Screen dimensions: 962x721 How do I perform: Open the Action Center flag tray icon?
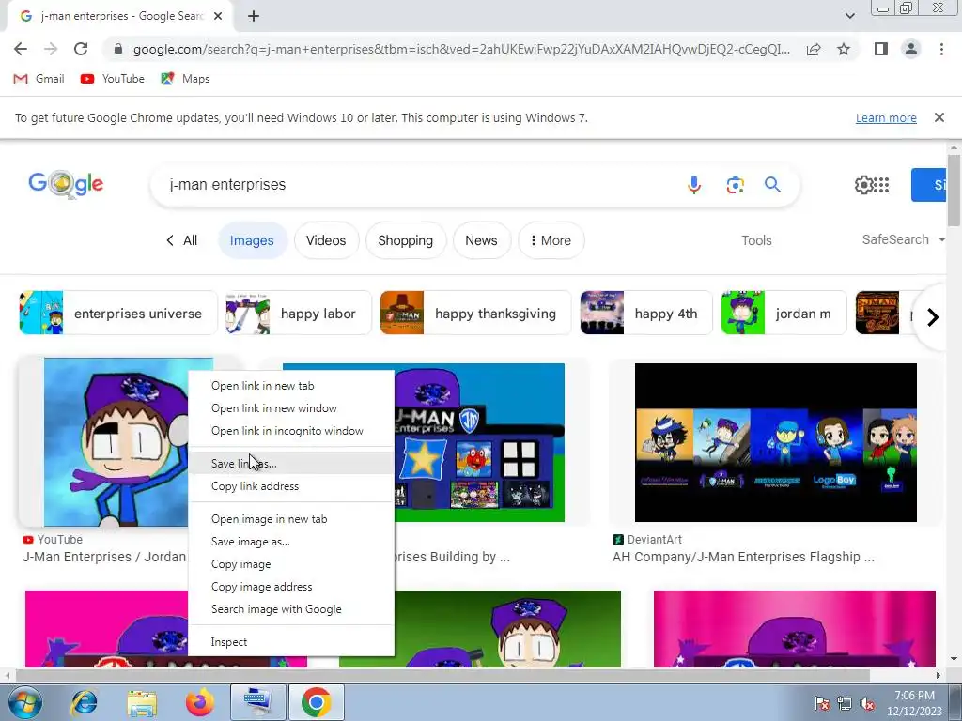821,704
